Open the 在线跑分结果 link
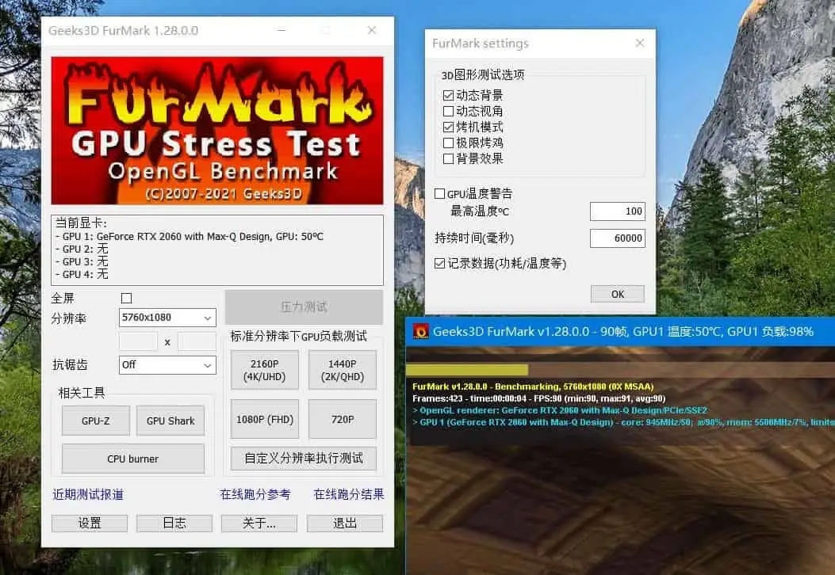The image size is (835, 575). tap(349, 494)
